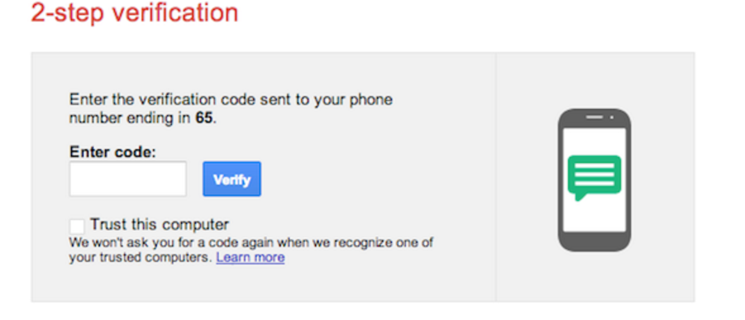Click the gray smartphone illustration body
Screen dimensions: 745x320
(x=595, y=180)
